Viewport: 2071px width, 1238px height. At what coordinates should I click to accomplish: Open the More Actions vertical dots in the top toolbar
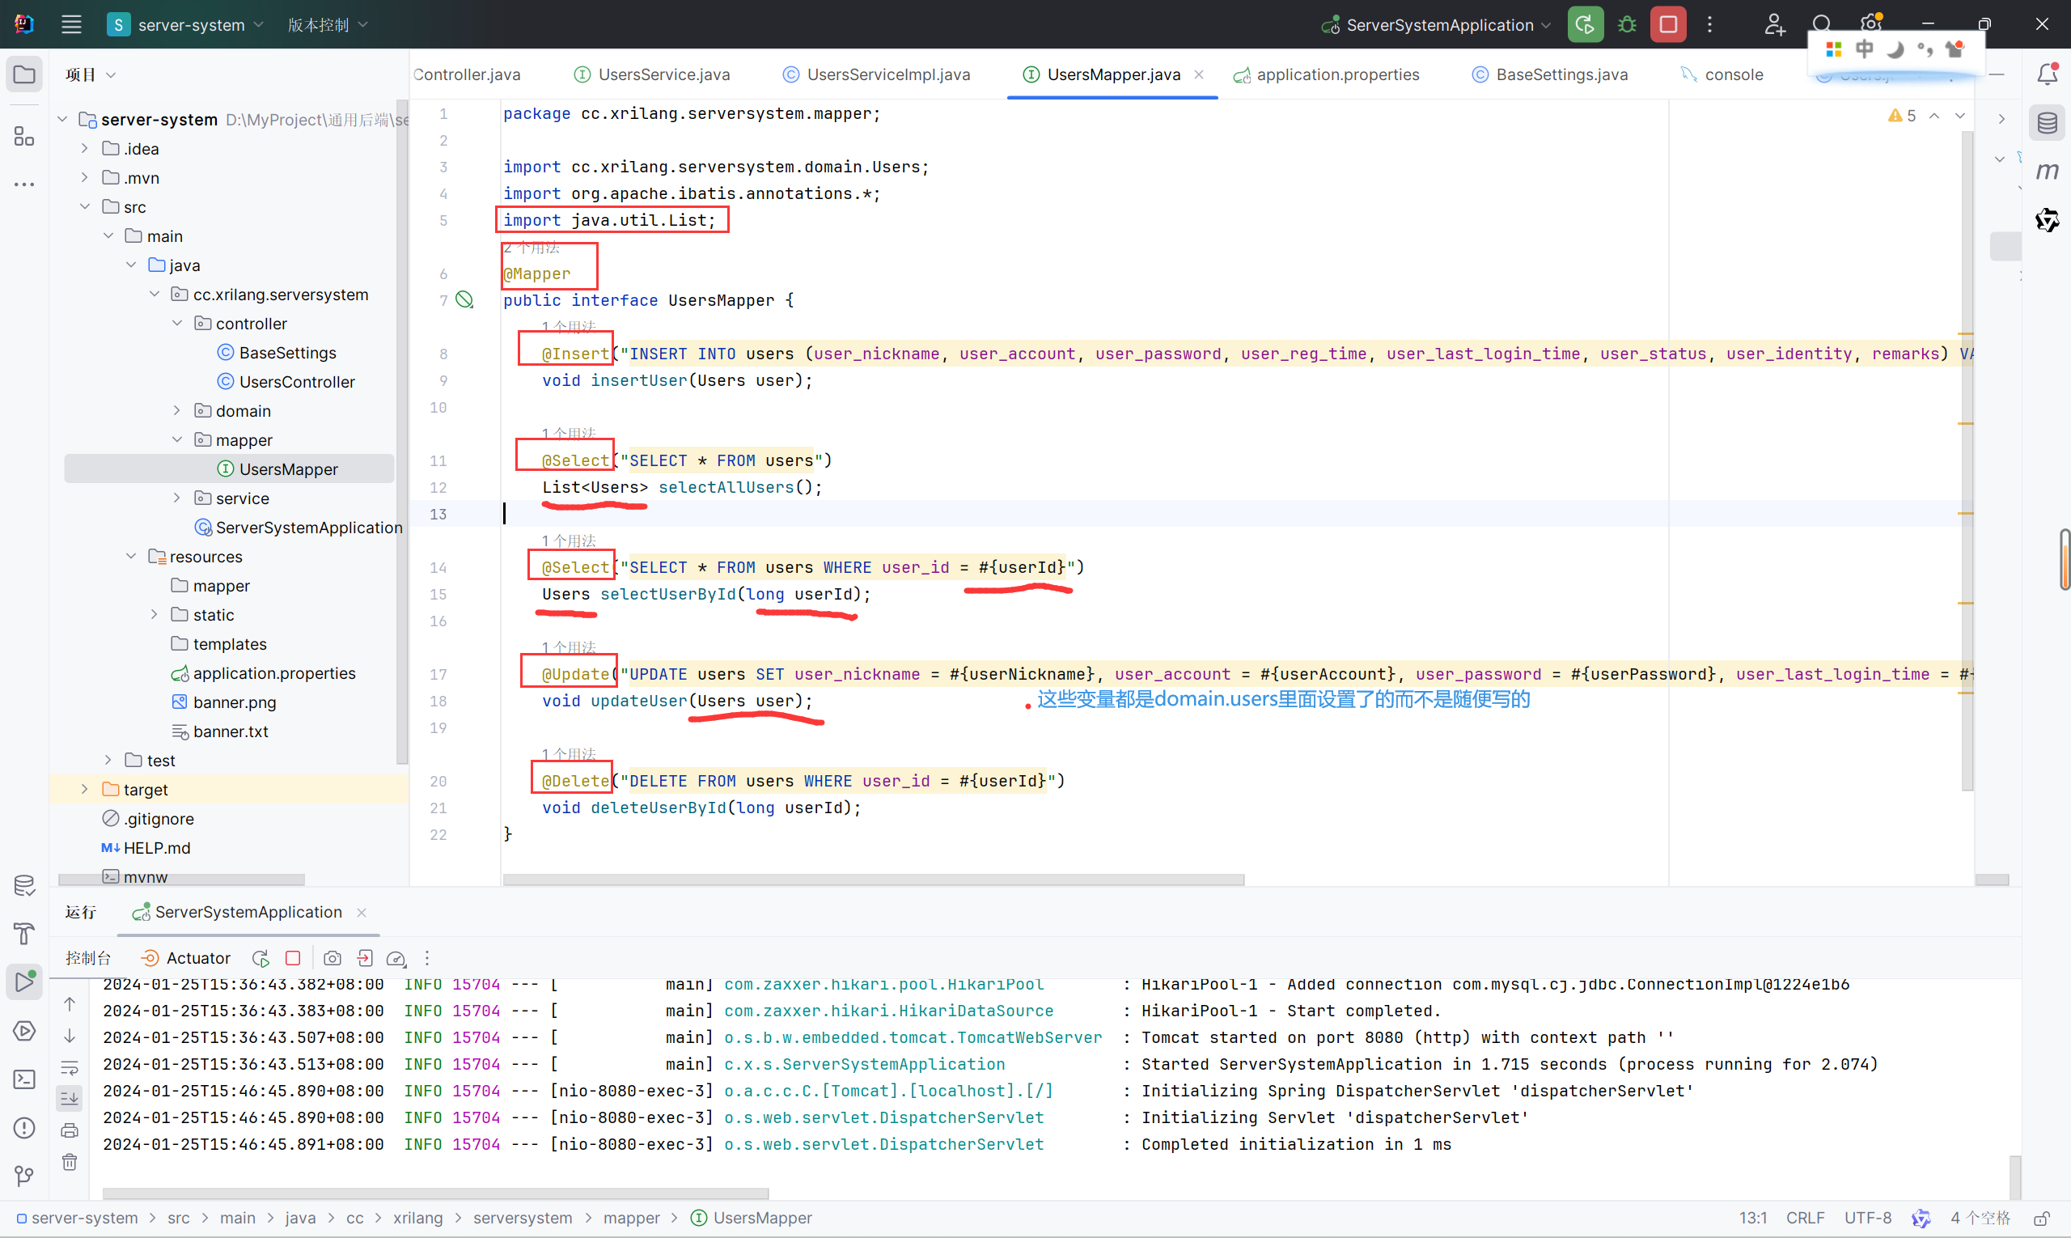pos(1710,24)
